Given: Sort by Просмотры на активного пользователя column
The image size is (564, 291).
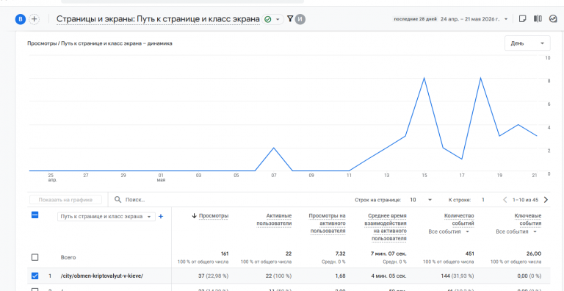Looking at the screenshot, I should point(327,223).
